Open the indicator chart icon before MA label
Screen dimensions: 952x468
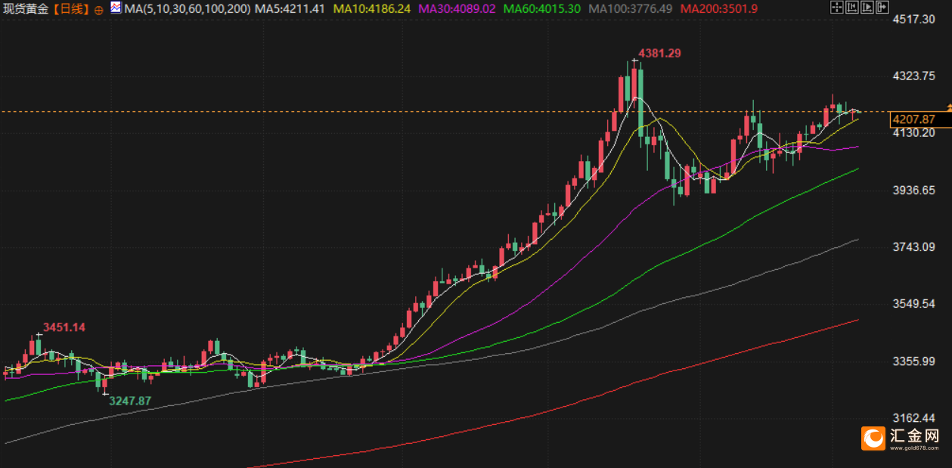[x=115, y=8]
